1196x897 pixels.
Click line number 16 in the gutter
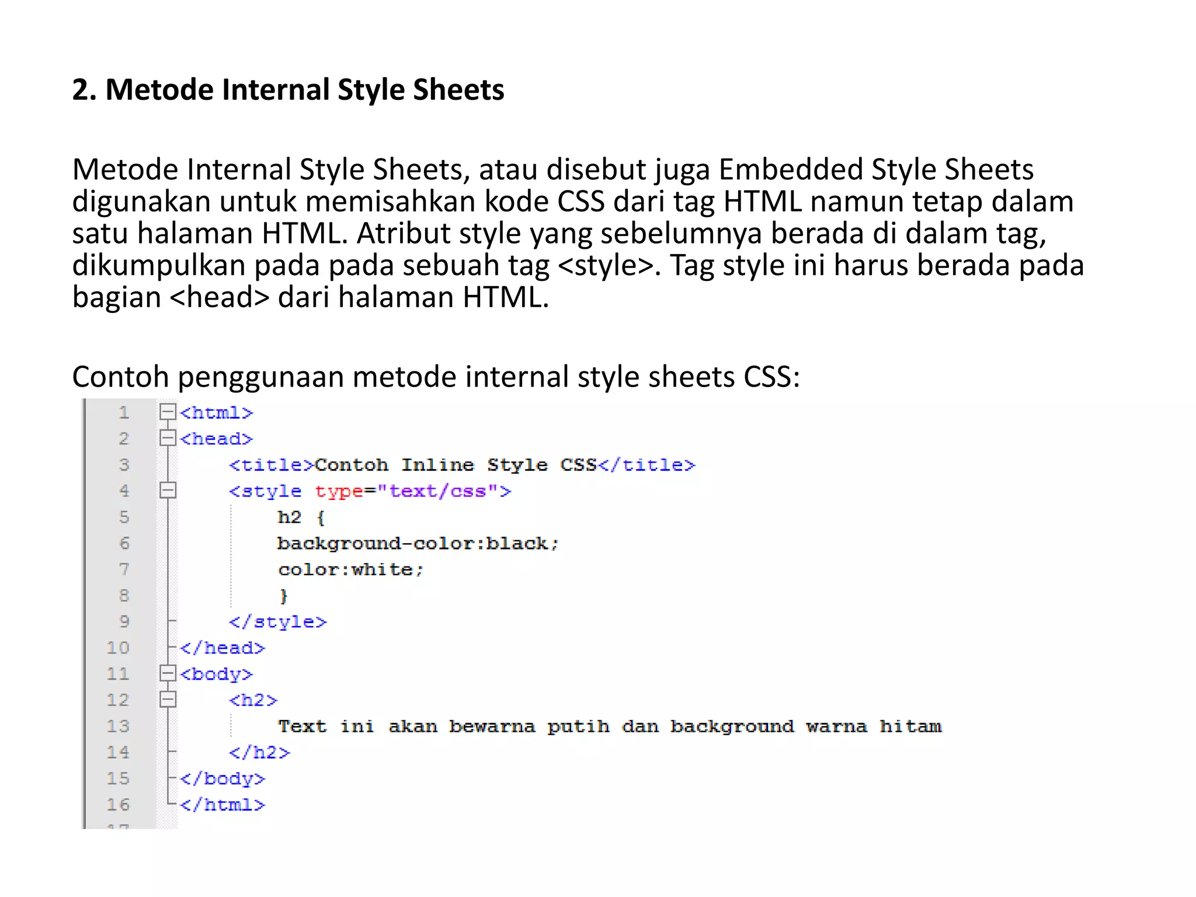[118, 805]
